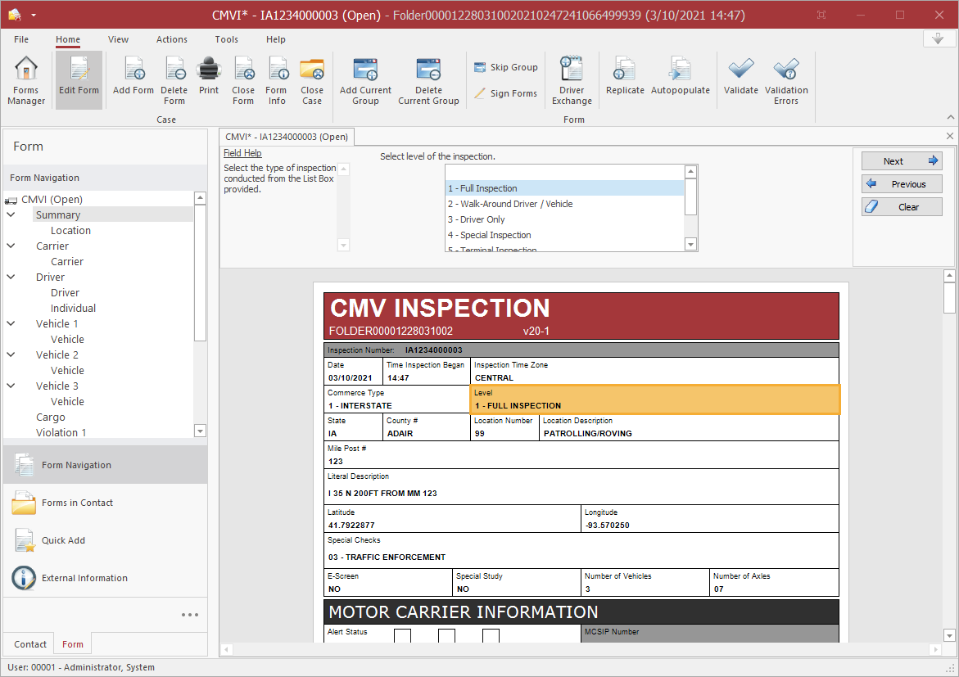Open the Actions menu
The width and height of the screenshot is (959, 677).
click(172, 39)
